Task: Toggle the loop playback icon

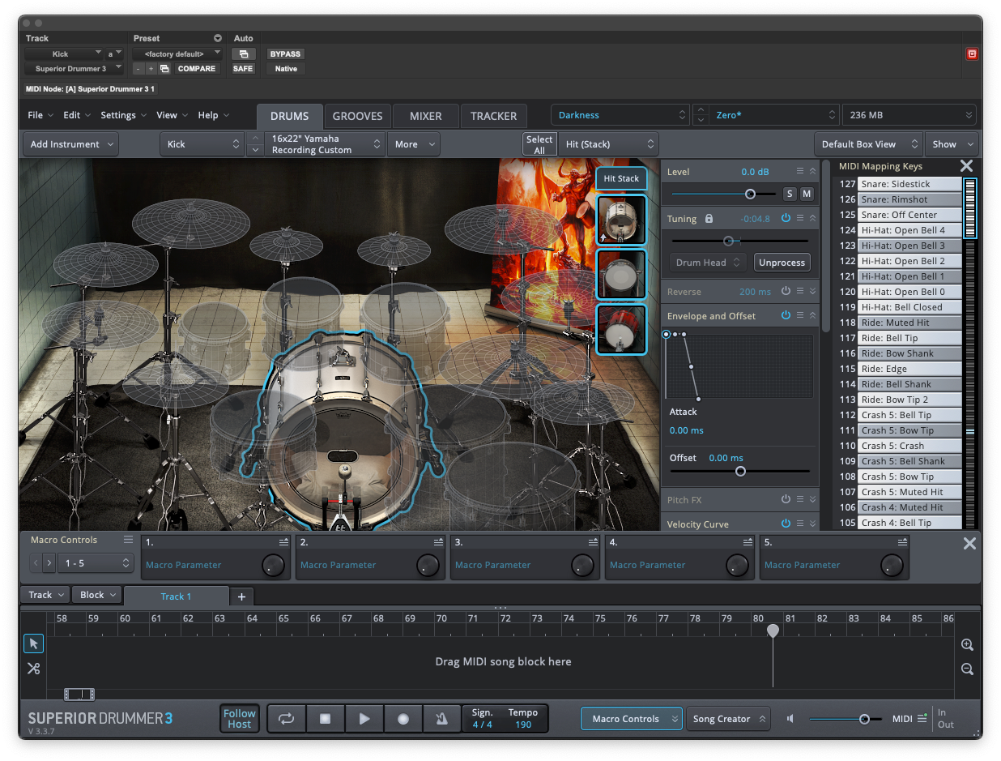Action: click(x=286, y=719)
